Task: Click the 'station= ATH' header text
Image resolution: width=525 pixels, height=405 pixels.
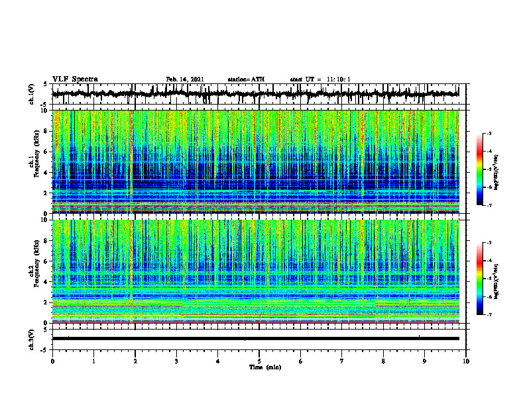Action: [x=246, y=79]
